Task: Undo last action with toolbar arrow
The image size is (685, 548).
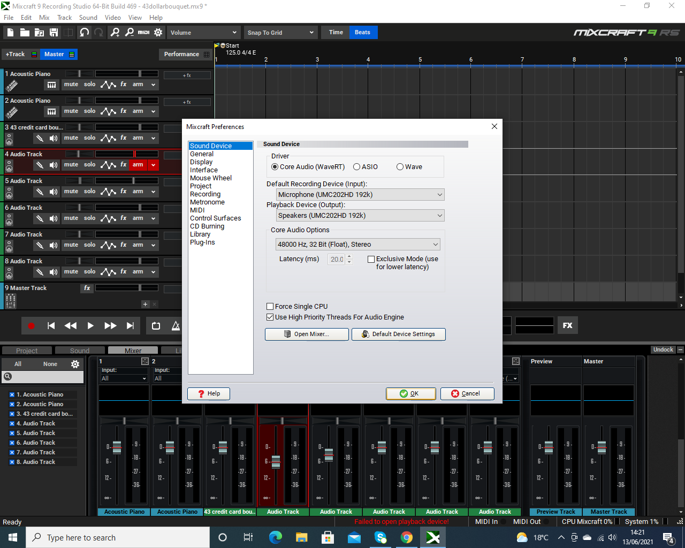Action: 84,33
